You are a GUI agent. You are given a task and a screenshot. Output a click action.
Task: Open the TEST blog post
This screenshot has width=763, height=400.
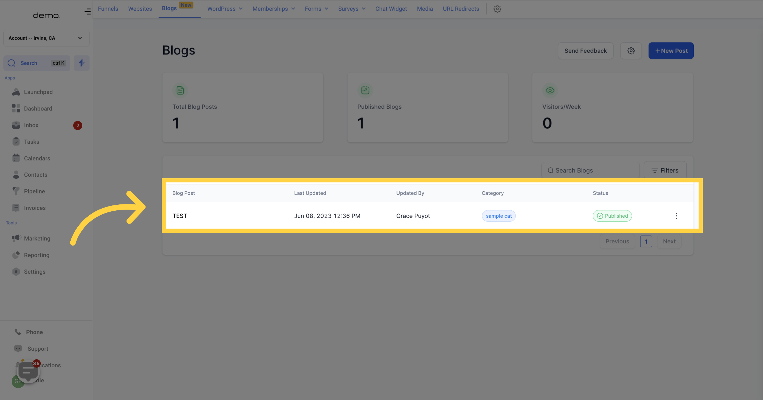pos(180,216)
